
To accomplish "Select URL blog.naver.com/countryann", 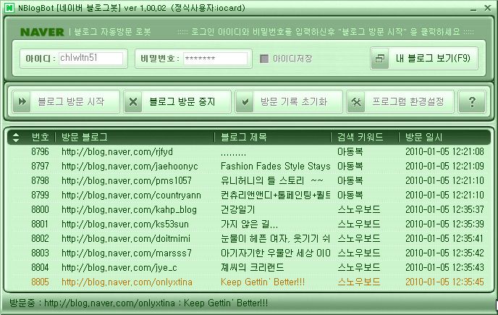I will tap(131, 196).
